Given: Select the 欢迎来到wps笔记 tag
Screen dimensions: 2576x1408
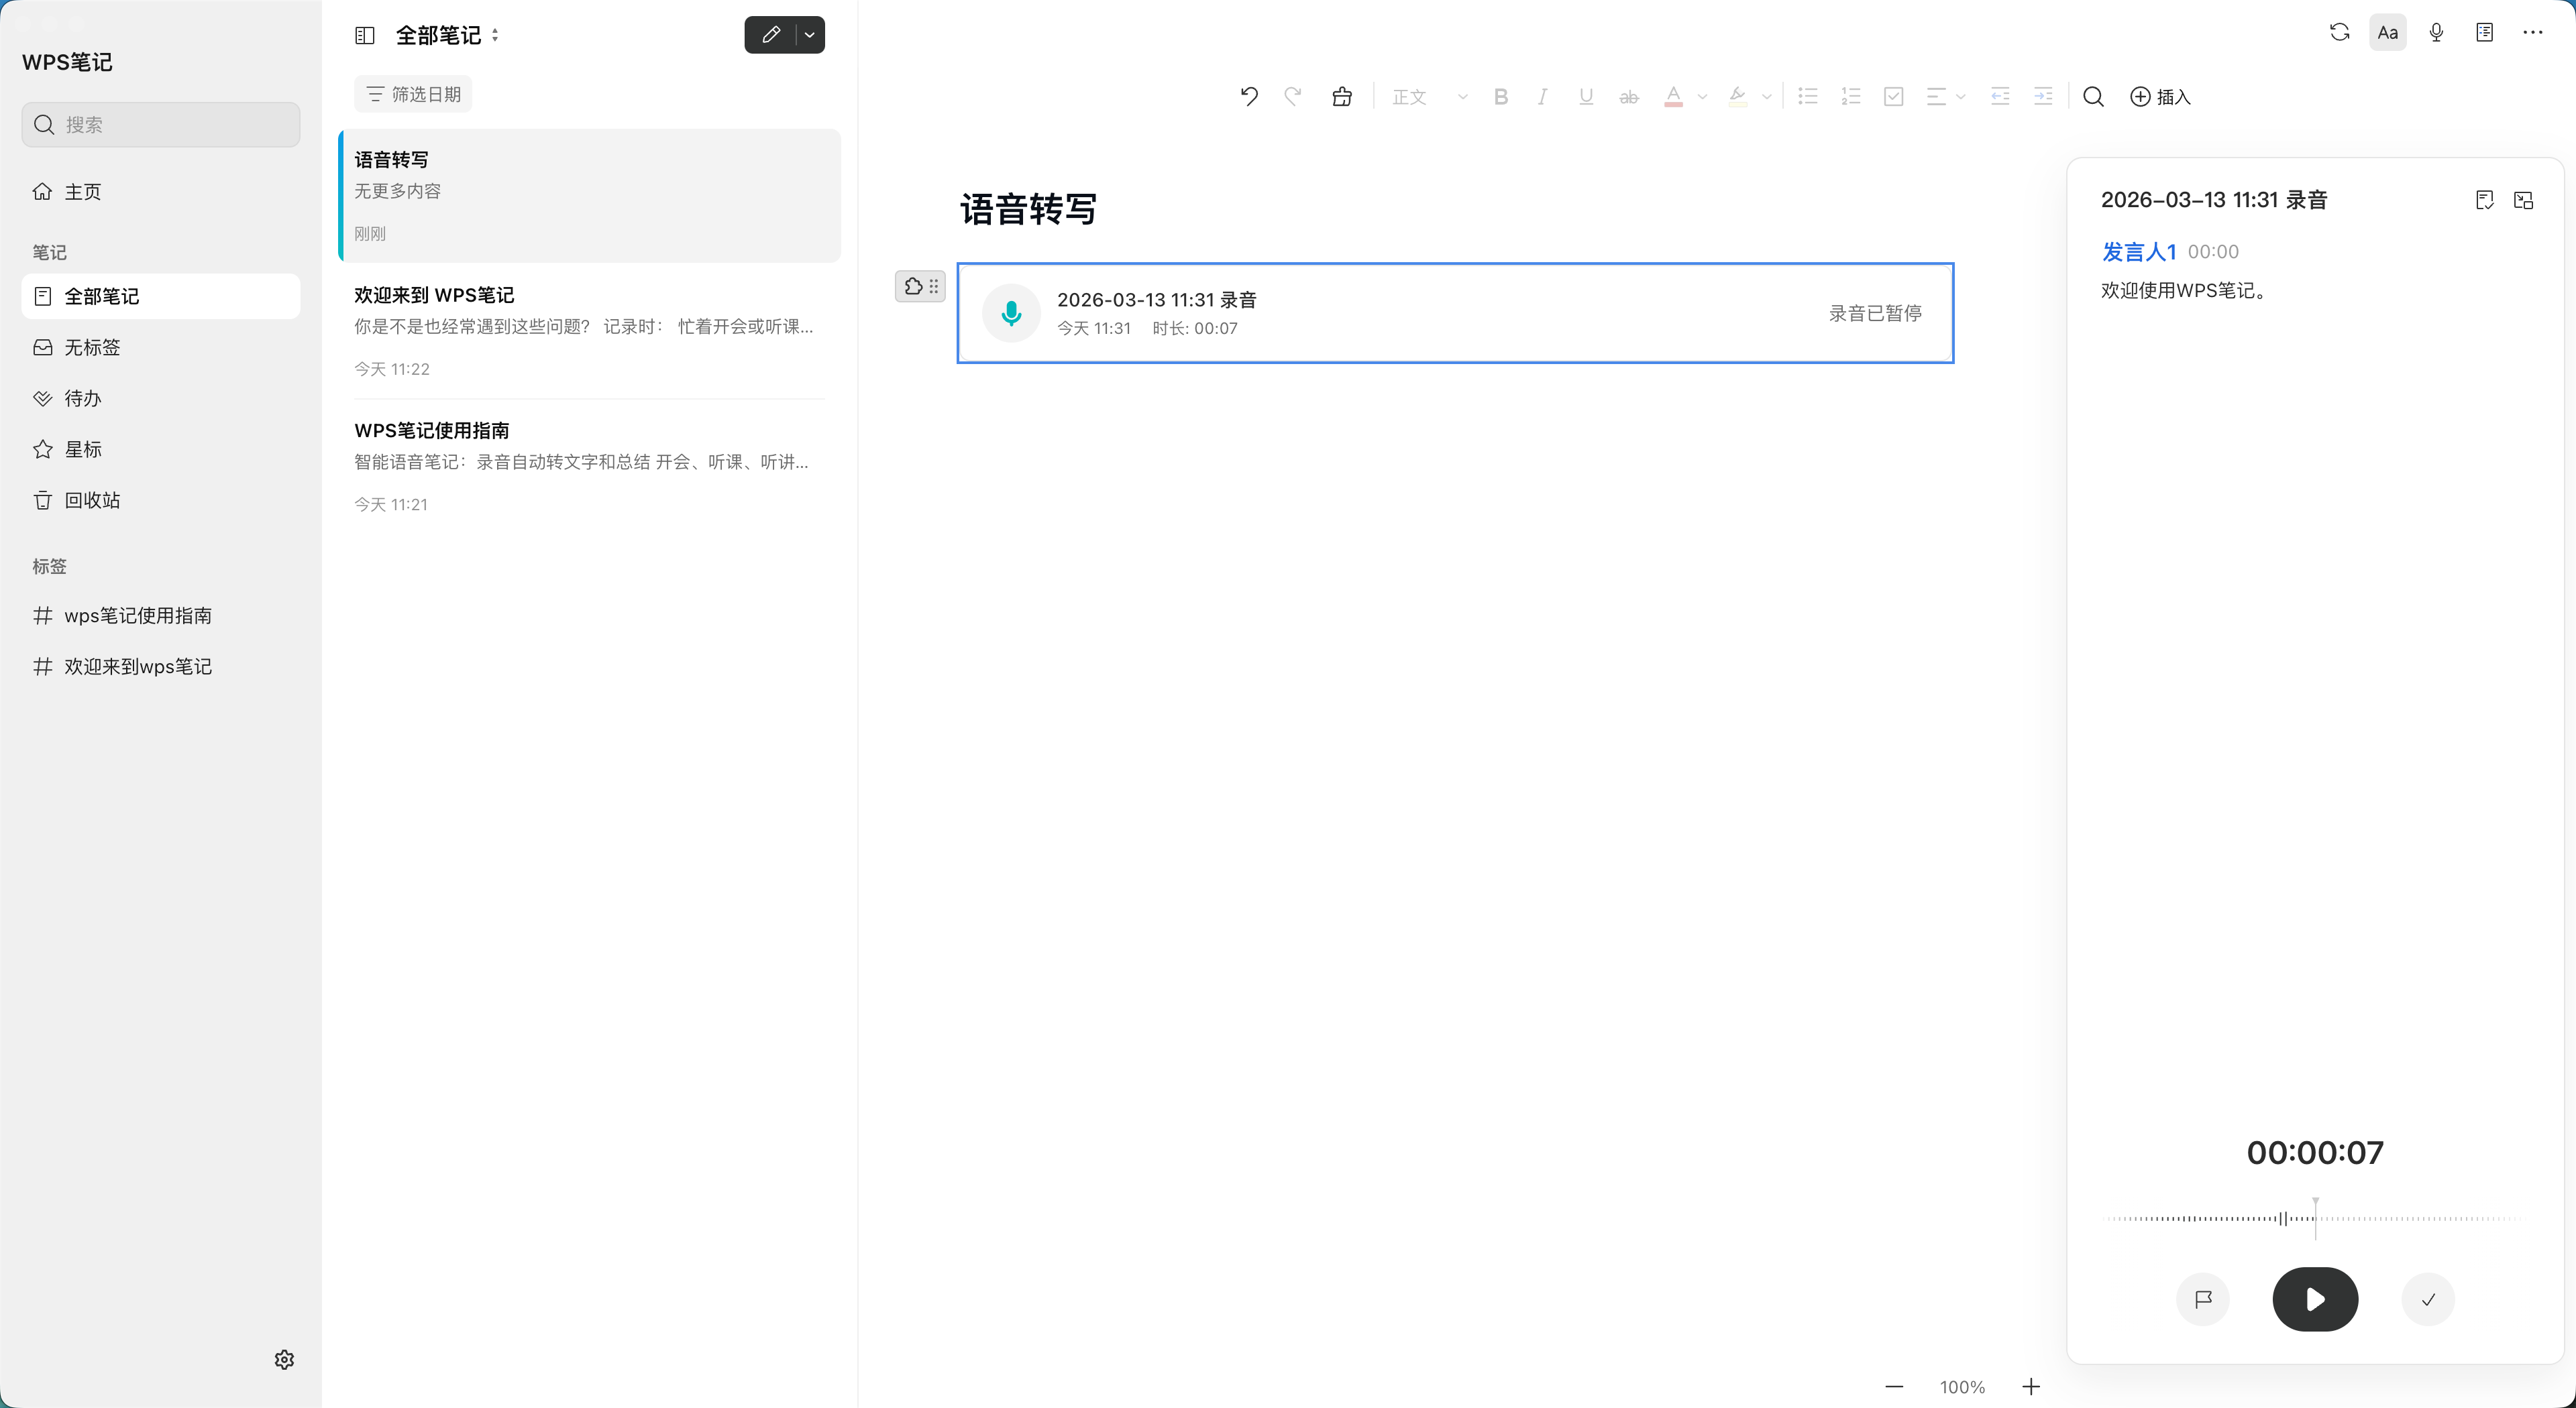Looking at the screenshot, I should click(x=161, y=666).
